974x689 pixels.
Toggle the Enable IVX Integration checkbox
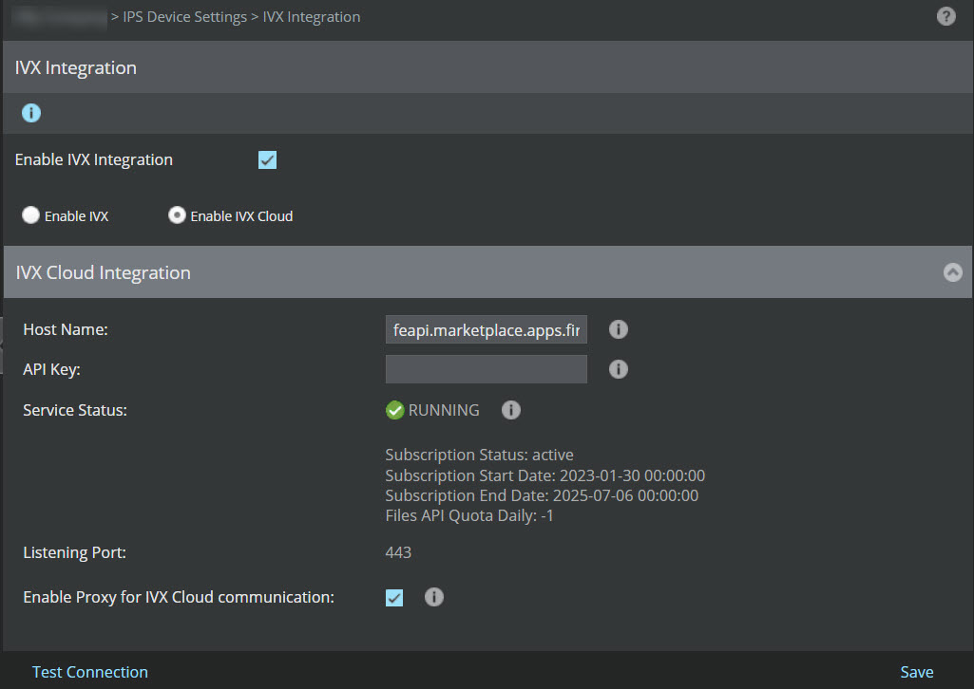click(x=267, y=160)
